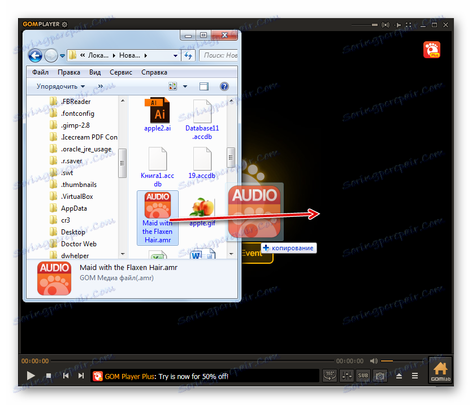472x405 pixels.
Task: Open the Упорядочить dropdown
Action: (57, 86)
